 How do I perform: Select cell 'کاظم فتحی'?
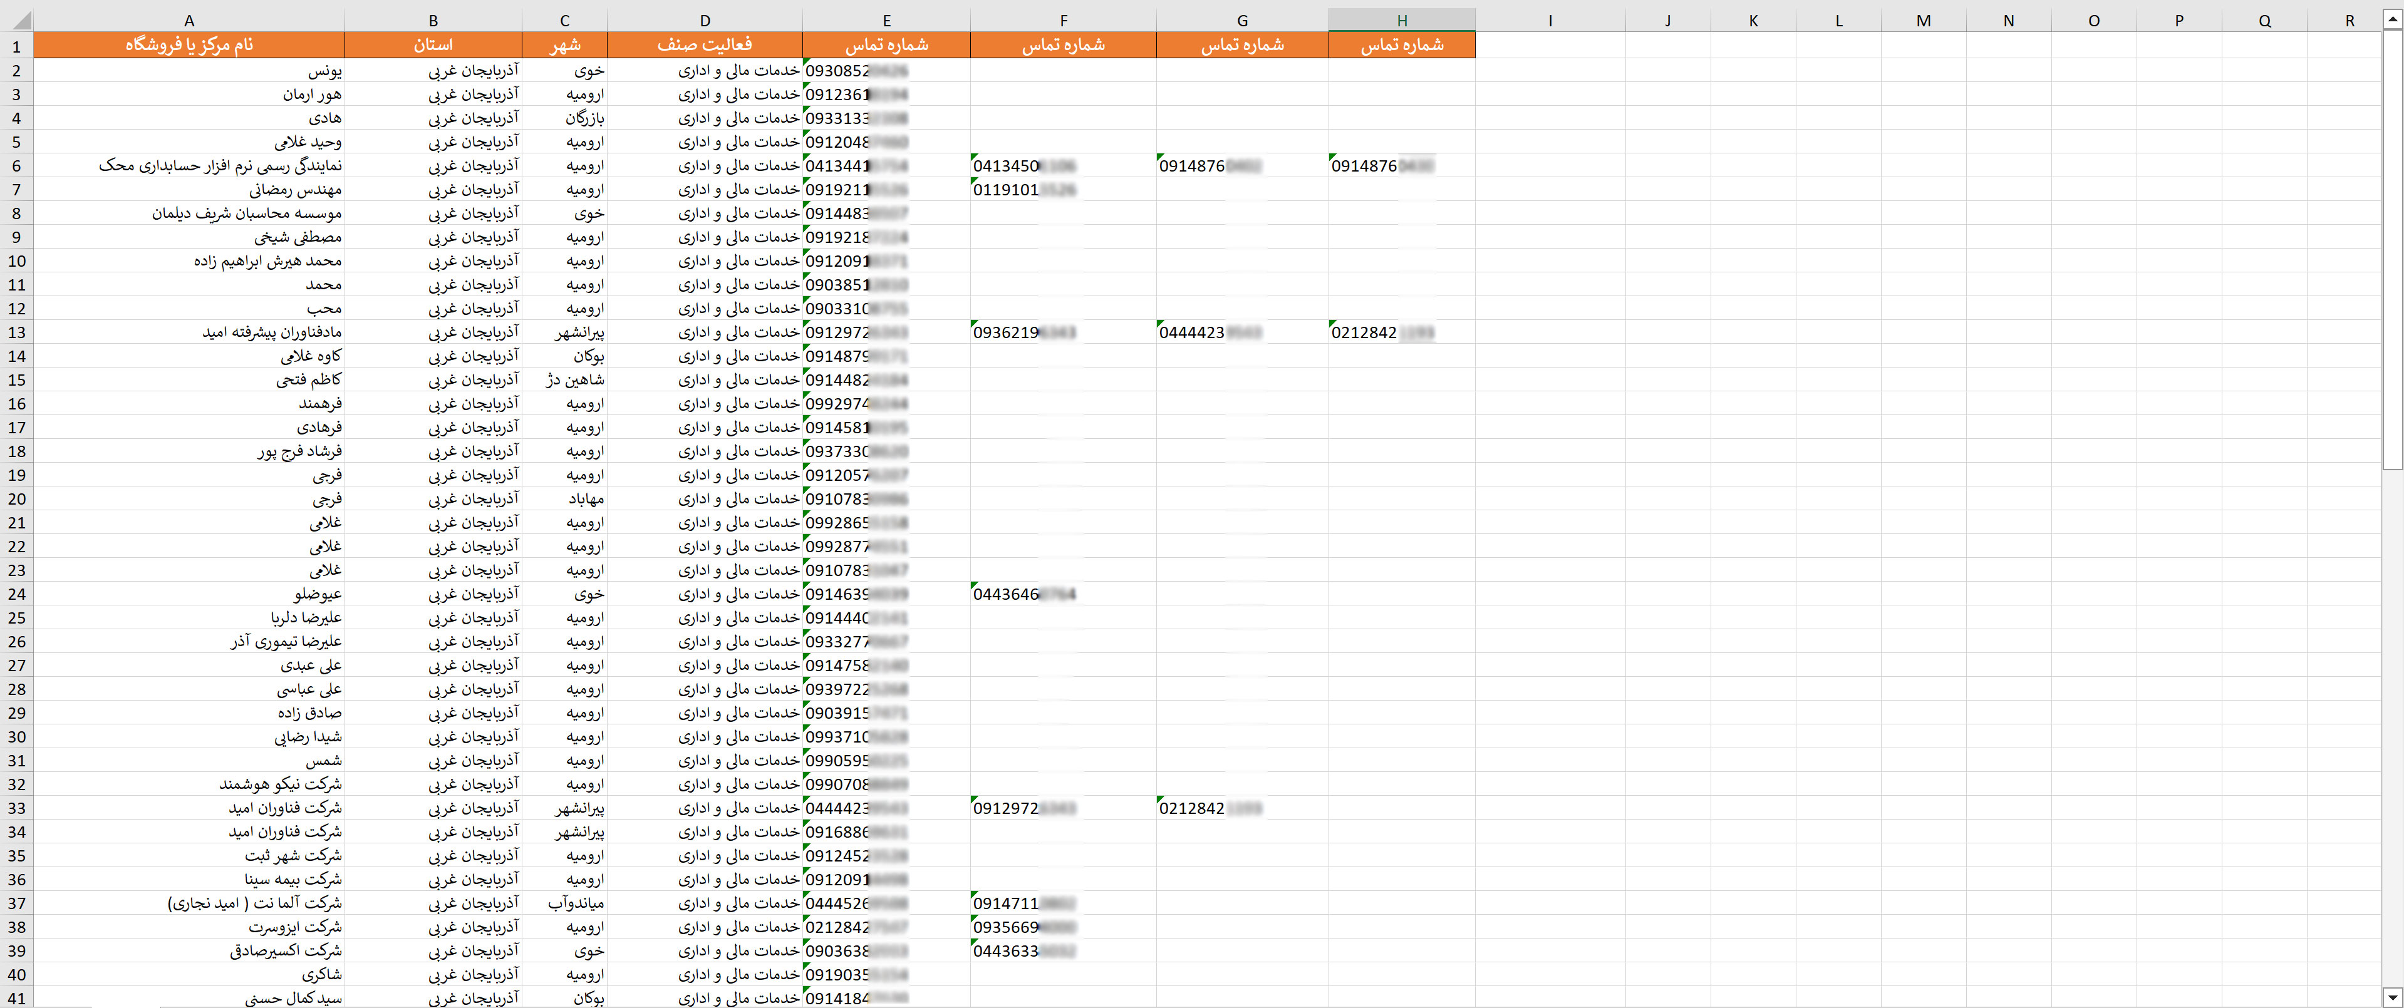pos(189,379)
